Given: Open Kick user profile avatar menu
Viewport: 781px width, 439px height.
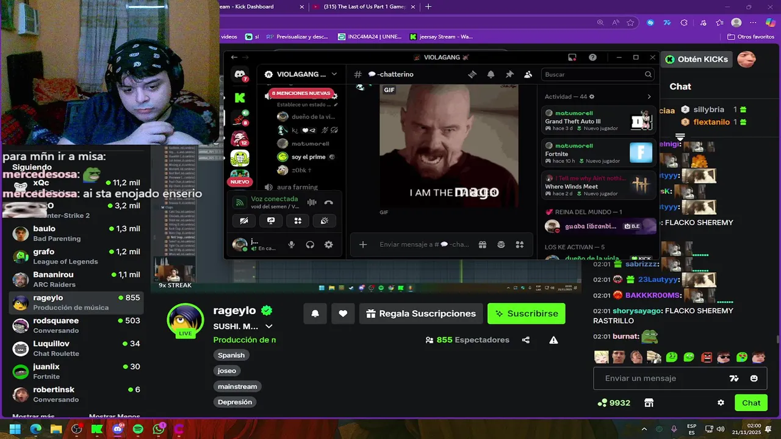Looking at the screenshot, I should click(x=746, y=59).
